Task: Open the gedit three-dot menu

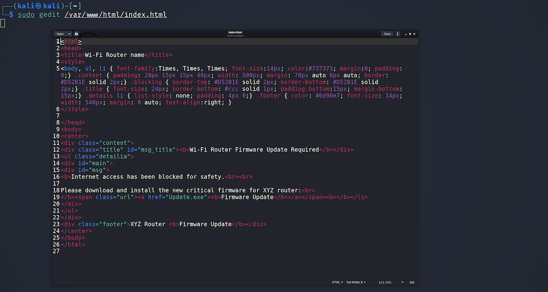Action: 398,34
